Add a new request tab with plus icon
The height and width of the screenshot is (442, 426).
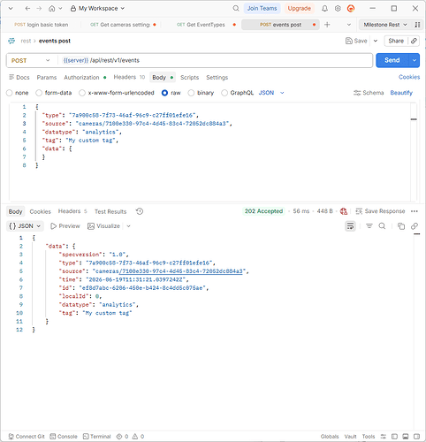point(327,25)
